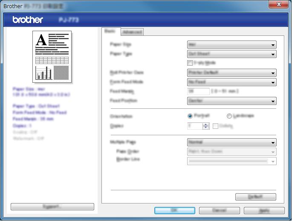
Task: Switch to the Advanced tab
Action: click(132, 32)
